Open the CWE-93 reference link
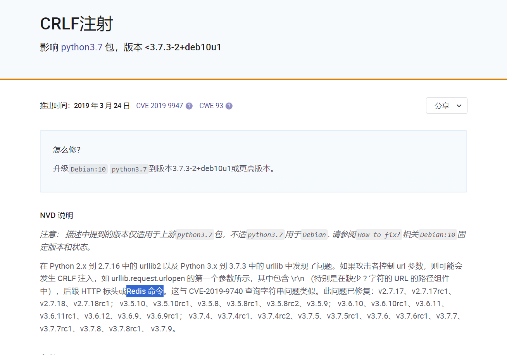The width and height of the screenshot is (507, 355). click(x=210, y=105)
